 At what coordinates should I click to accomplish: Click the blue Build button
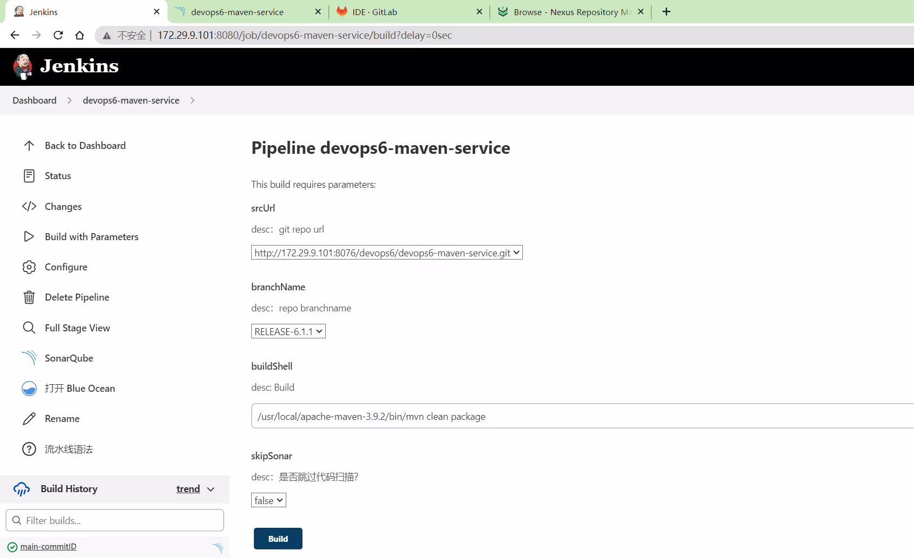(278, 539)
